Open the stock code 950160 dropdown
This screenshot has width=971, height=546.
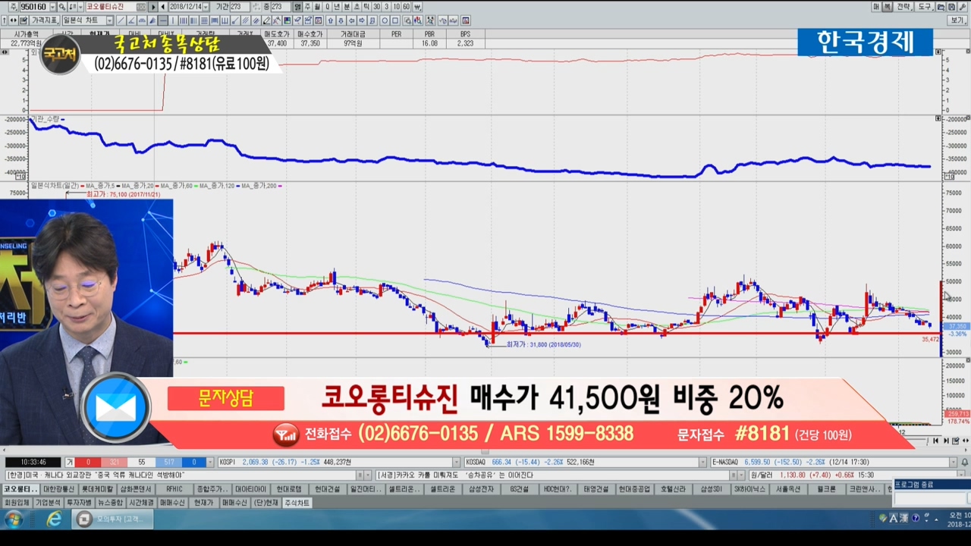click(51, 7)
